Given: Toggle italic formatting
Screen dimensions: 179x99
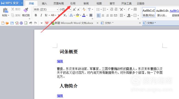Looking at the screenshot, I should (41, 15).
